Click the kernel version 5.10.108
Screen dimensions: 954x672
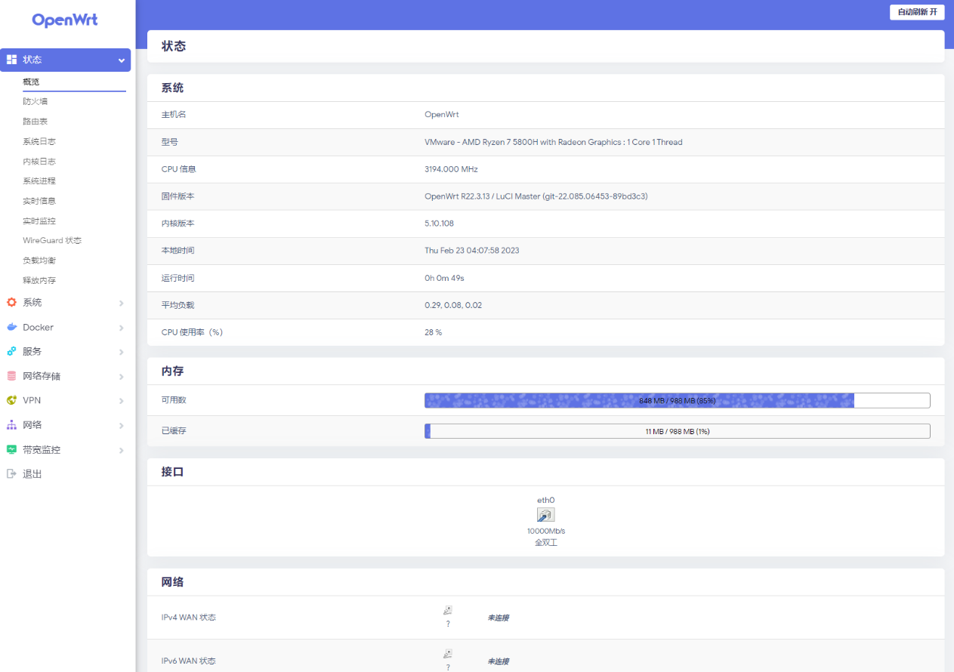click(440, 223)
